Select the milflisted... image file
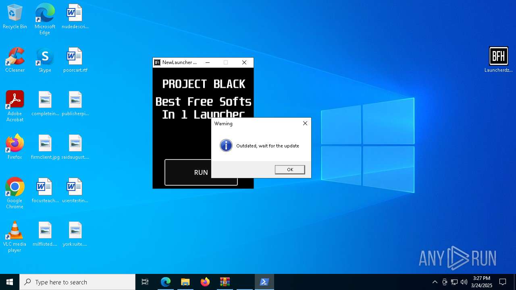This screenshot has height=290, width=516. tap(45, 234)
